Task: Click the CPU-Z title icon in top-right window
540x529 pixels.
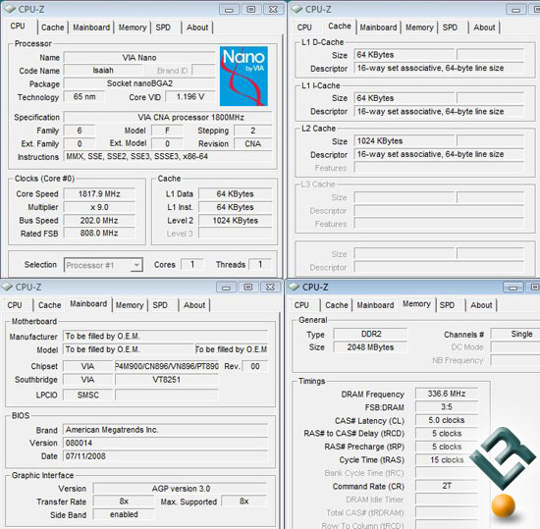Action: [297, 9]
